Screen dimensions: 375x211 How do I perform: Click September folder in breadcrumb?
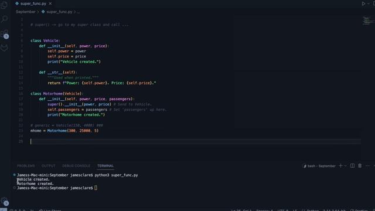[26, 12]
